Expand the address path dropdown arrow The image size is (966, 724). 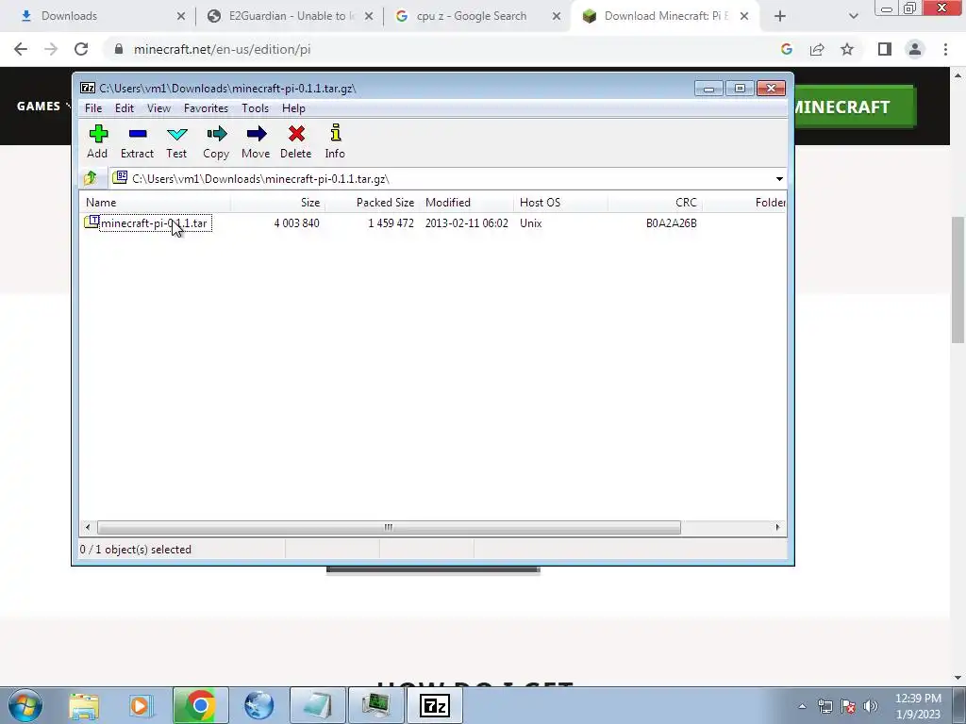779,179
